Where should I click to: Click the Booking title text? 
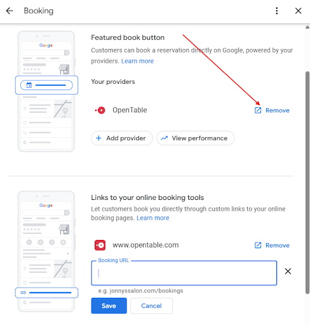pyautogui.click(x=39, y=11)
